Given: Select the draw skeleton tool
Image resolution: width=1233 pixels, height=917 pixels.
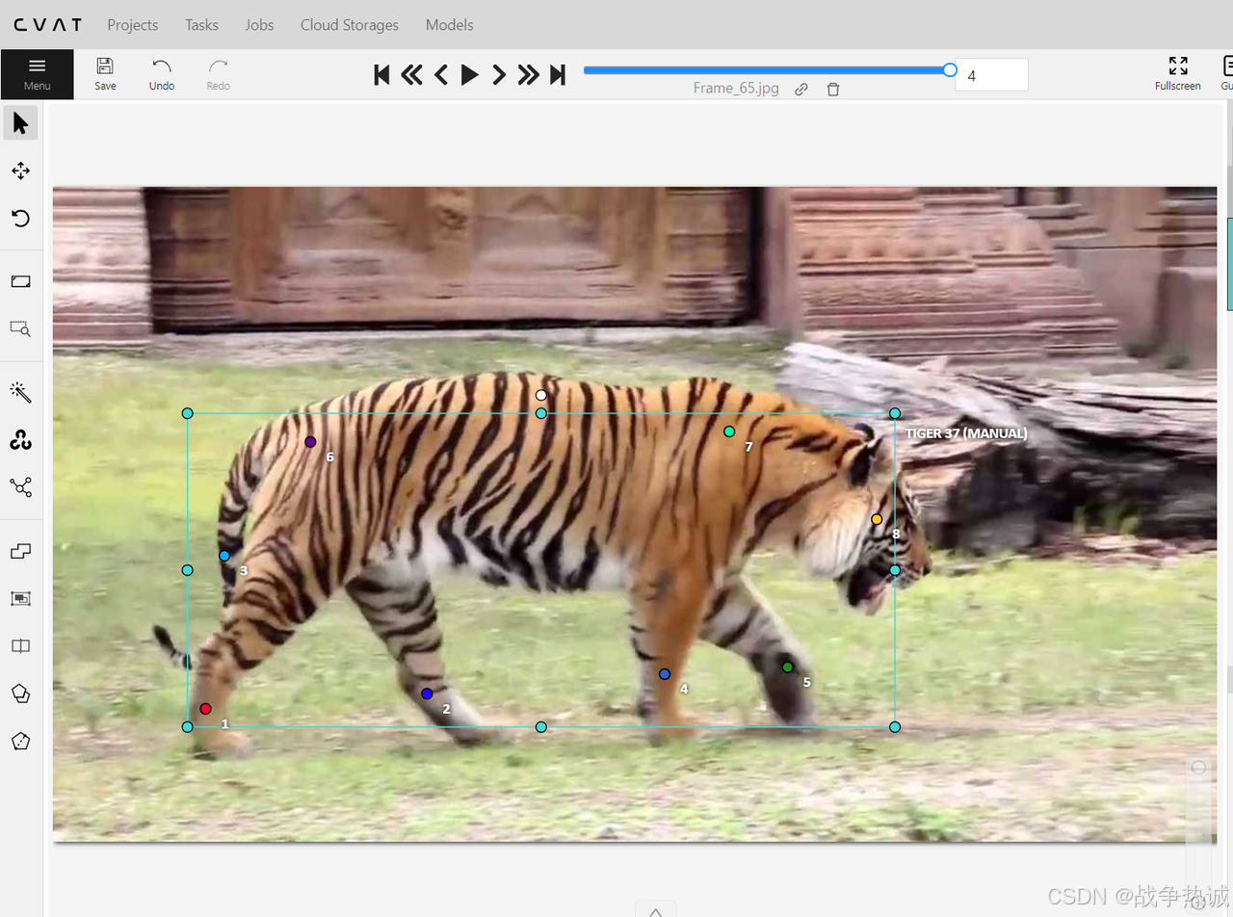Looking at the screenshot, I should tap(20, 487).
